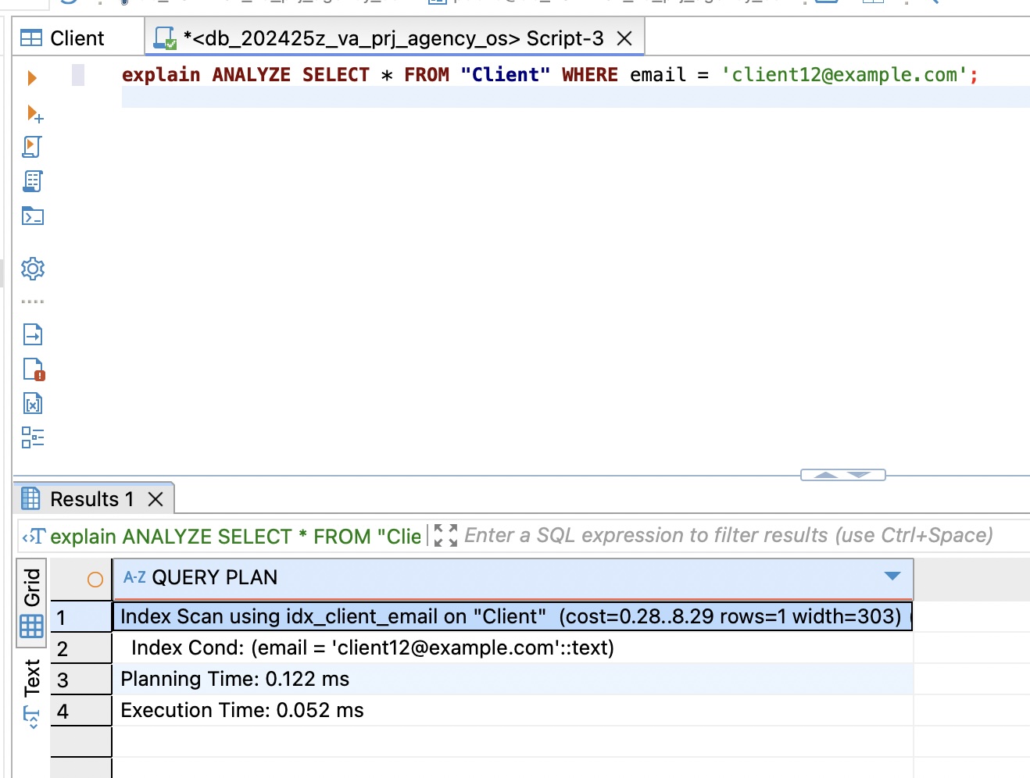1030x778 pixels.
Task: Close the Script-3 editor tab
Action: tap(624, 39)
